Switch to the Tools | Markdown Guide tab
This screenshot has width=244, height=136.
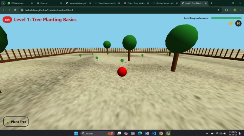click(107, 3)
